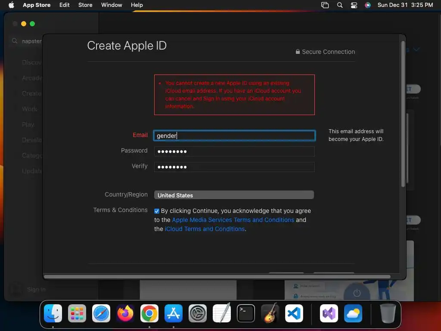The image size is (441, 331).
Task: Open Firefox from the Dock
Action: [x=125, y=313]
